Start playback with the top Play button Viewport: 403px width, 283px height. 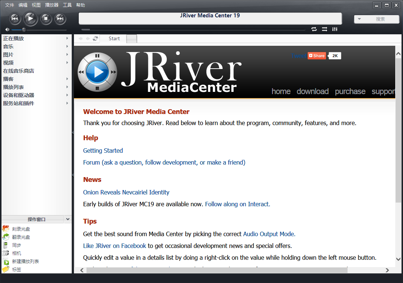[30, 18]
